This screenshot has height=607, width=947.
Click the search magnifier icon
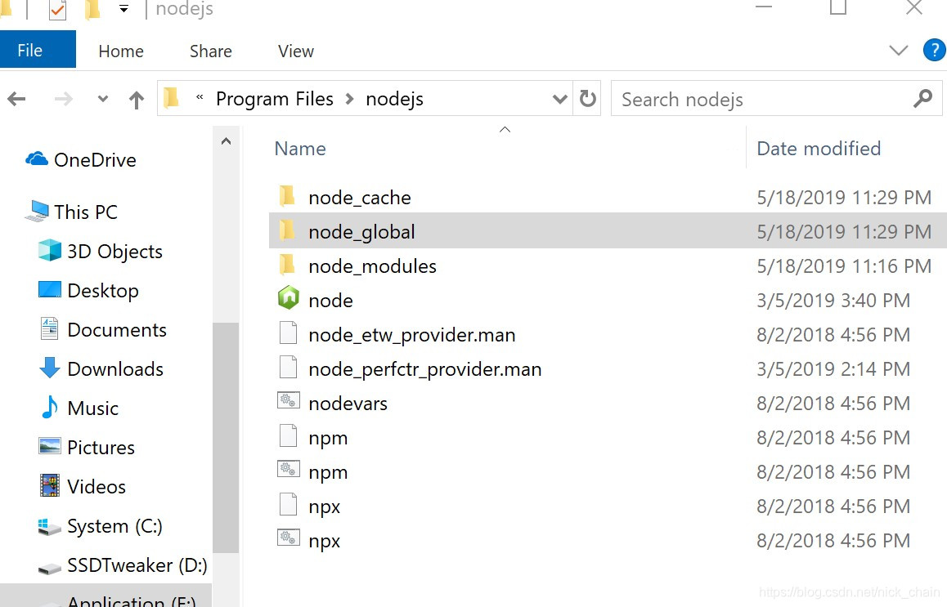click(922, 98)
